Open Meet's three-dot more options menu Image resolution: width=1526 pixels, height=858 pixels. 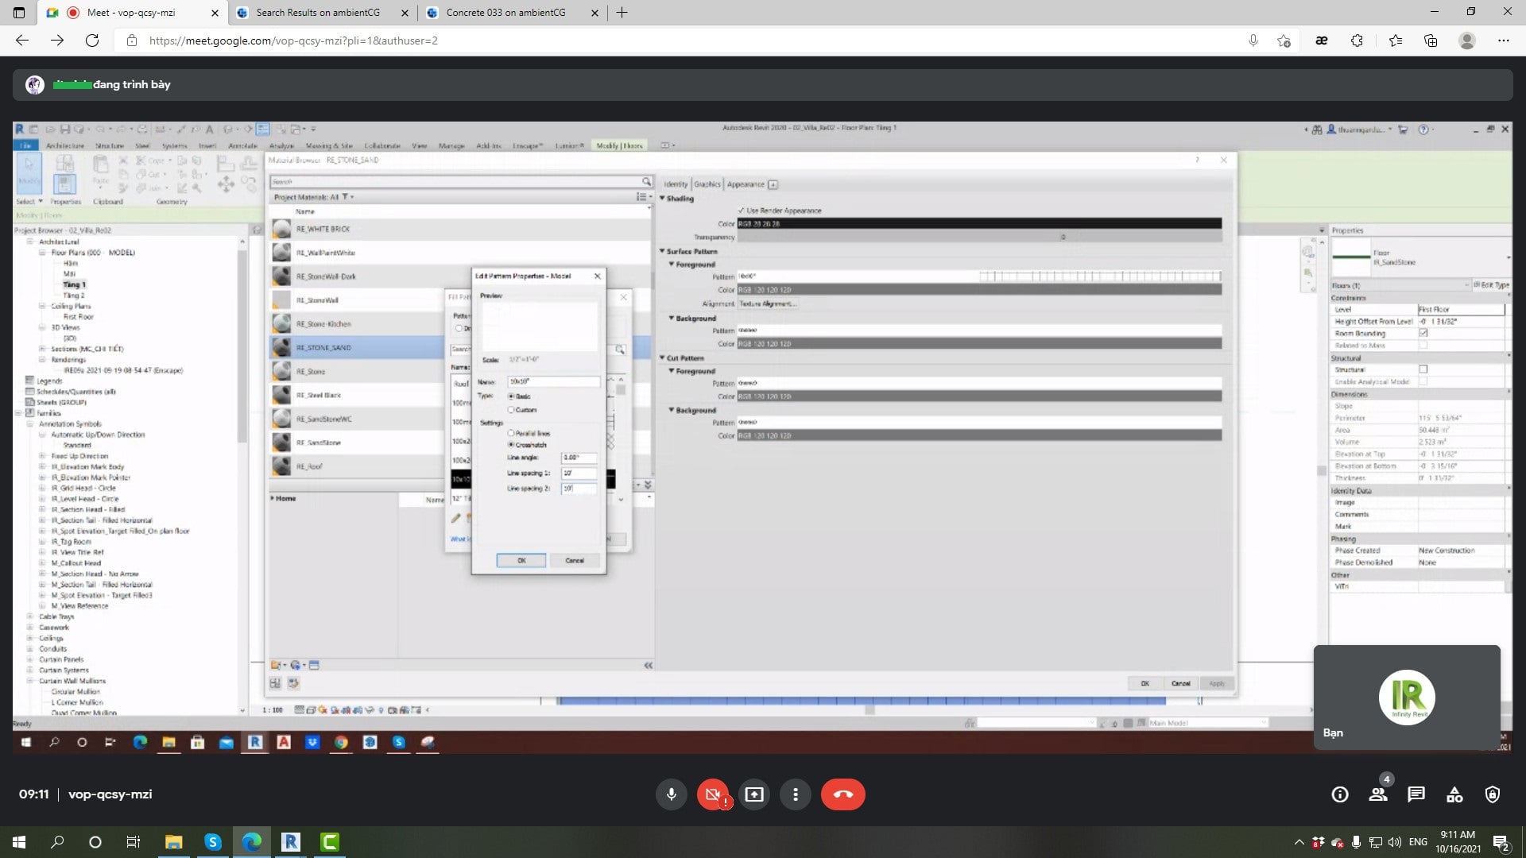[x=796, y=794]
